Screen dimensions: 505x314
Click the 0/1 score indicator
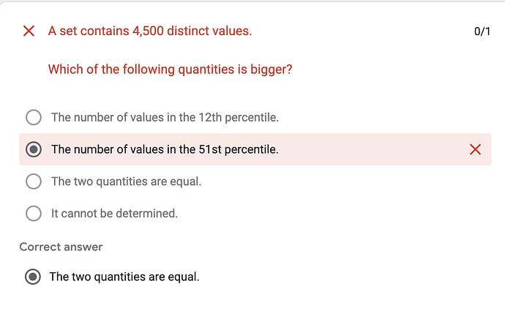[482, 31]
